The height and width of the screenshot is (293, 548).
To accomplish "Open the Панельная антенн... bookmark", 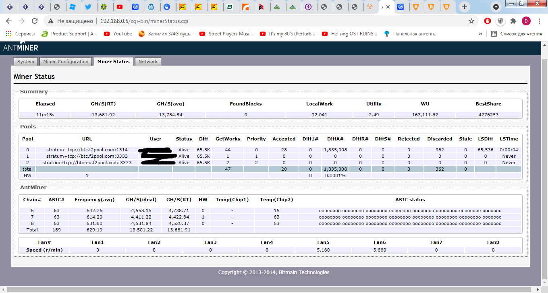I will [x=411, y=34].
